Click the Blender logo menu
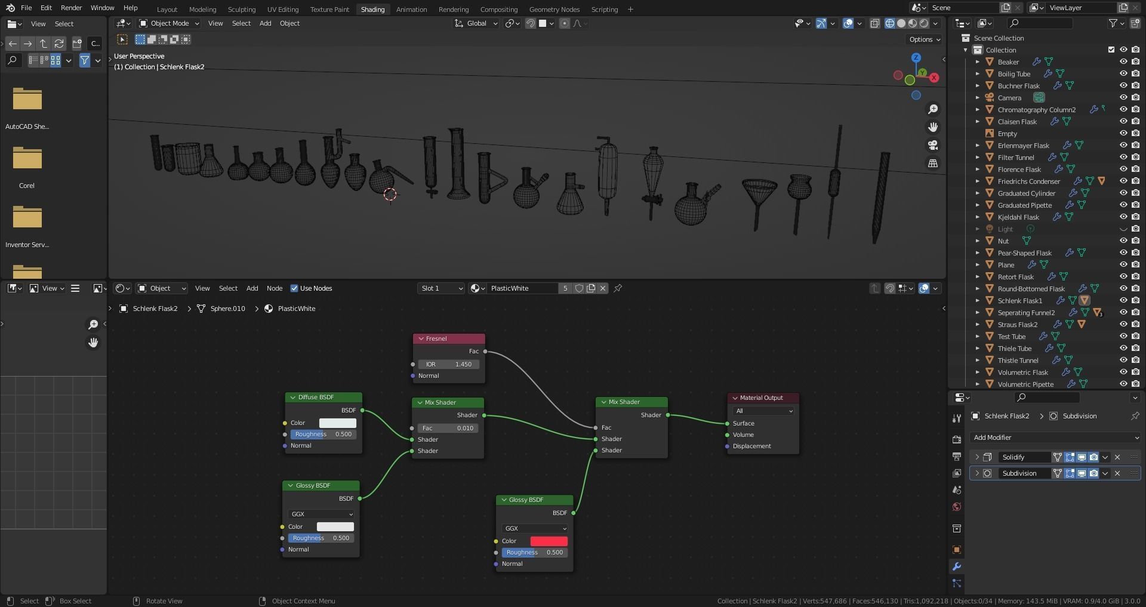The image size is (1146, 607). tap(10, 8)
